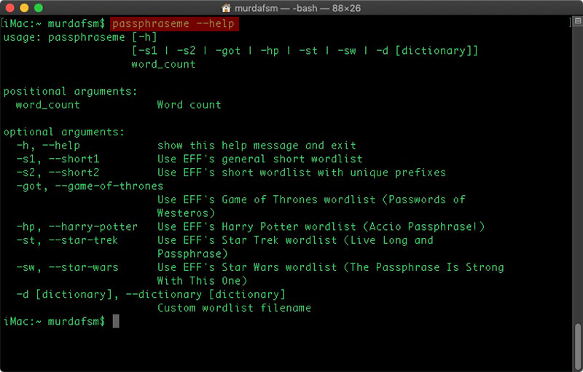Click 'Custom wordlist filename' description text
Image resolution: width=583 pixels, height=372 pixels.
tap(234, 307)
